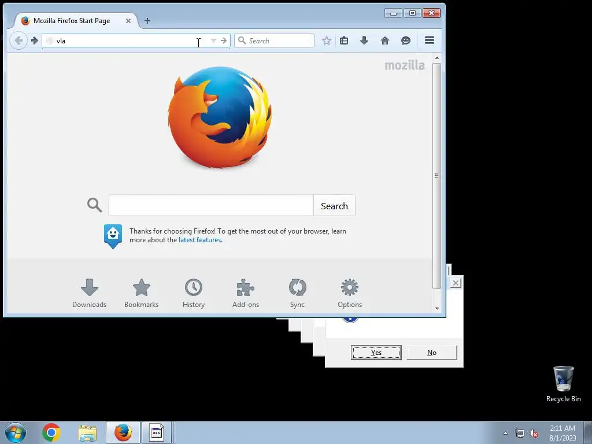Open the clock showing 2:11 AM
Viewport: 592px width, 444px height.
563,433
